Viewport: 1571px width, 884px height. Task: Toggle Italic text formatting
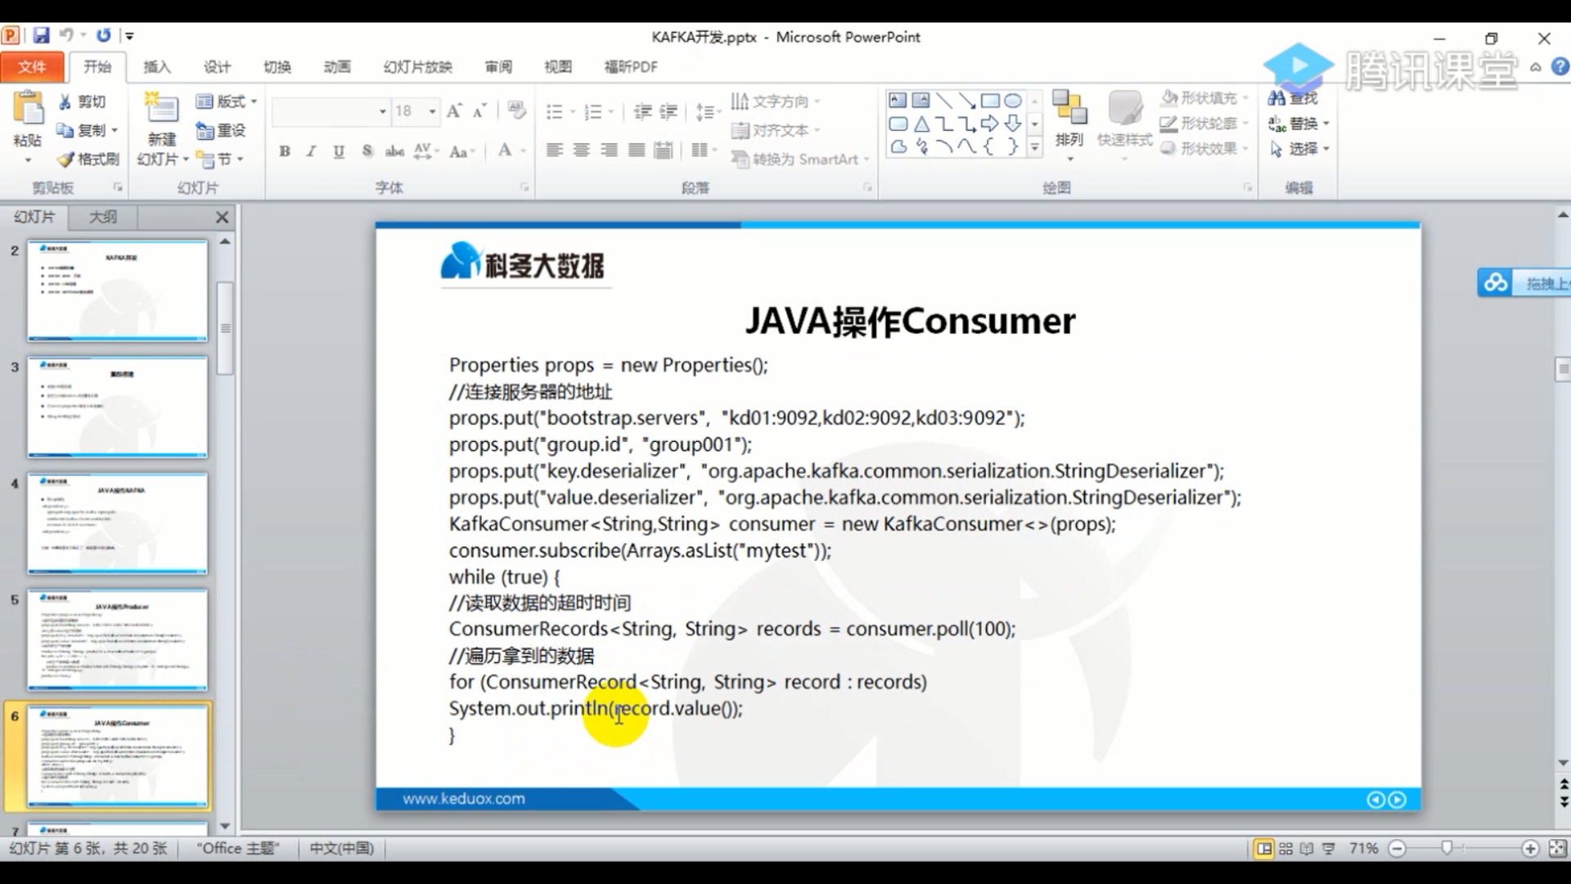[312, 151]
